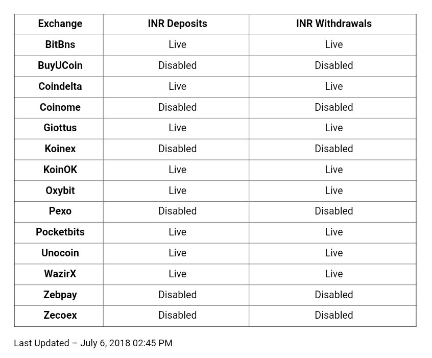Click the KoinOK row label

click(60, 170)
